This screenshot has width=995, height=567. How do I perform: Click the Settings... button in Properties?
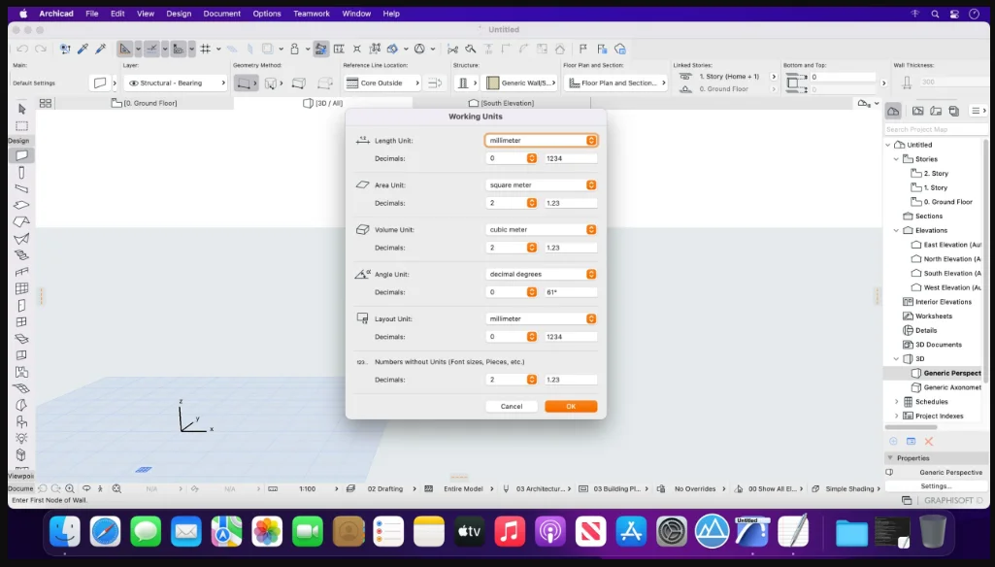tap(936, 486)
